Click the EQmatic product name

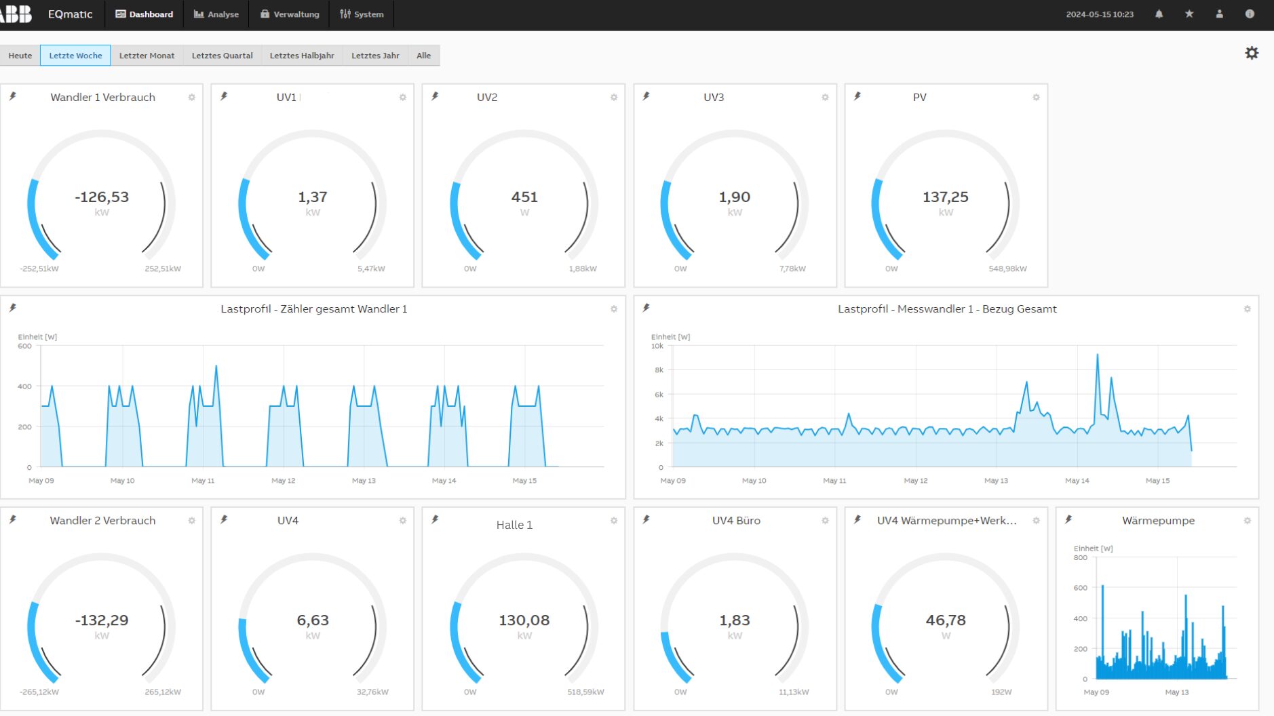tap(70, 14)
